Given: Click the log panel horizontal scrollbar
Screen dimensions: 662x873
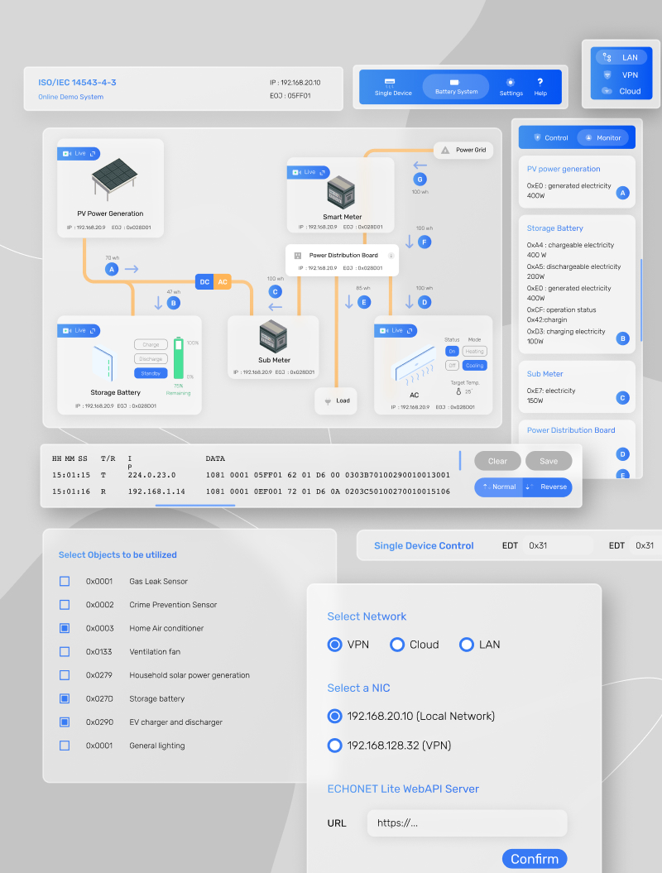Looking at the screenshot, I should click(195, 505).
